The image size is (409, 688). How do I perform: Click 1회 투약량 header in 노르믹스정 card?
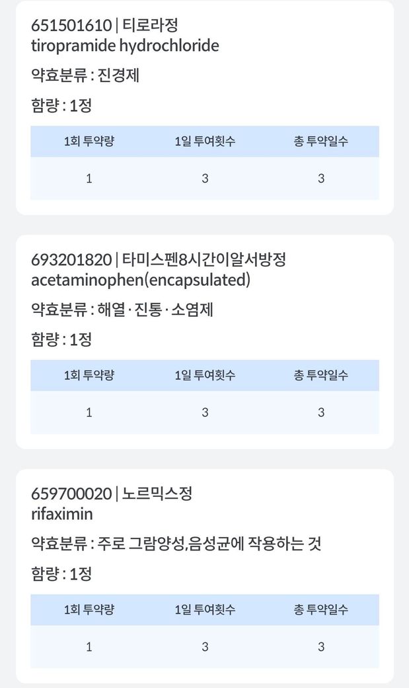(x=89, y=609)
